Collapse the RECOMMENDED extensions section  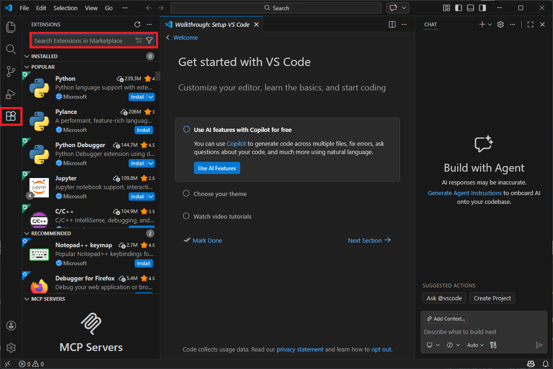pyautogui.click(x=91, y=233)
